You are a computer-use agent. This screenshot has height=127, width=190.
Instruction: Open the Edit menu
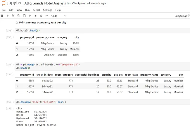pos(11,10)
